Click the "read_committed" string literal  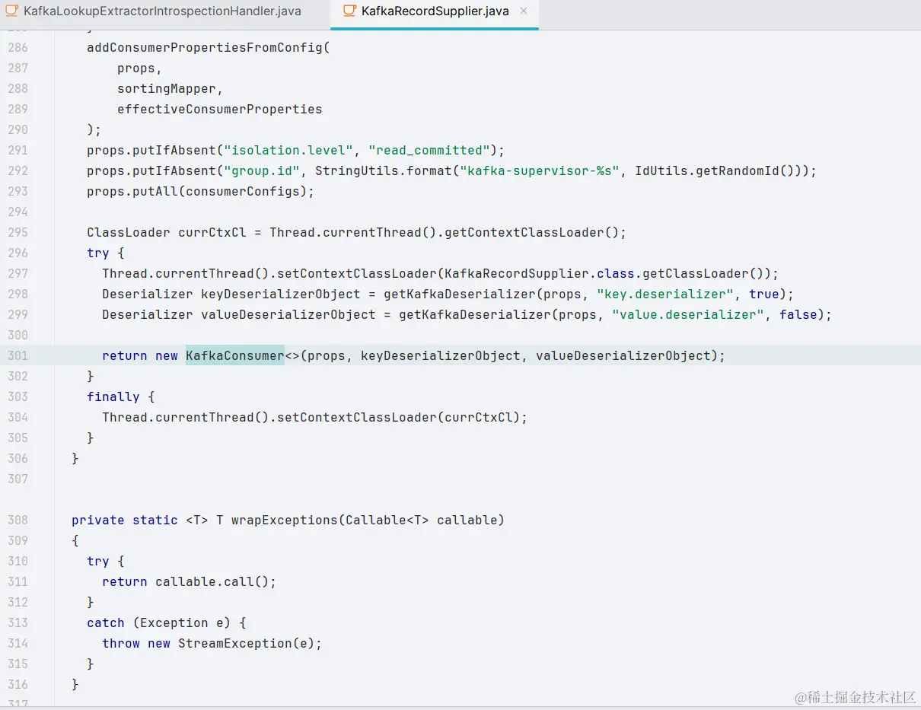pyautogui.click(x=429, y=150)
